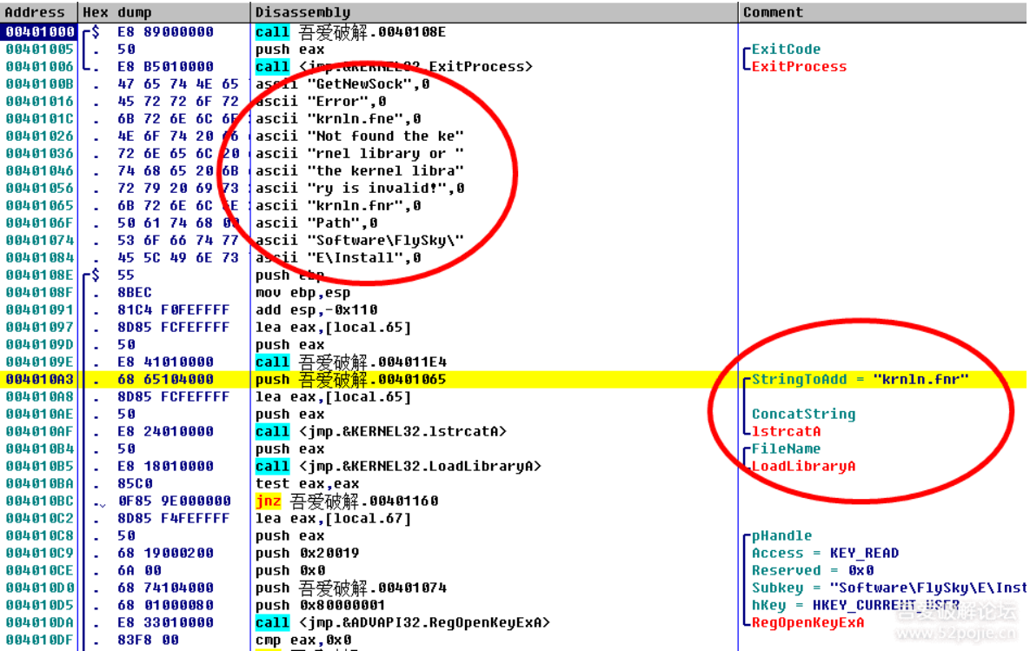Click the ascii "GetNewSock" data line
1030x651 pixels.
click(x=342, y=84)
